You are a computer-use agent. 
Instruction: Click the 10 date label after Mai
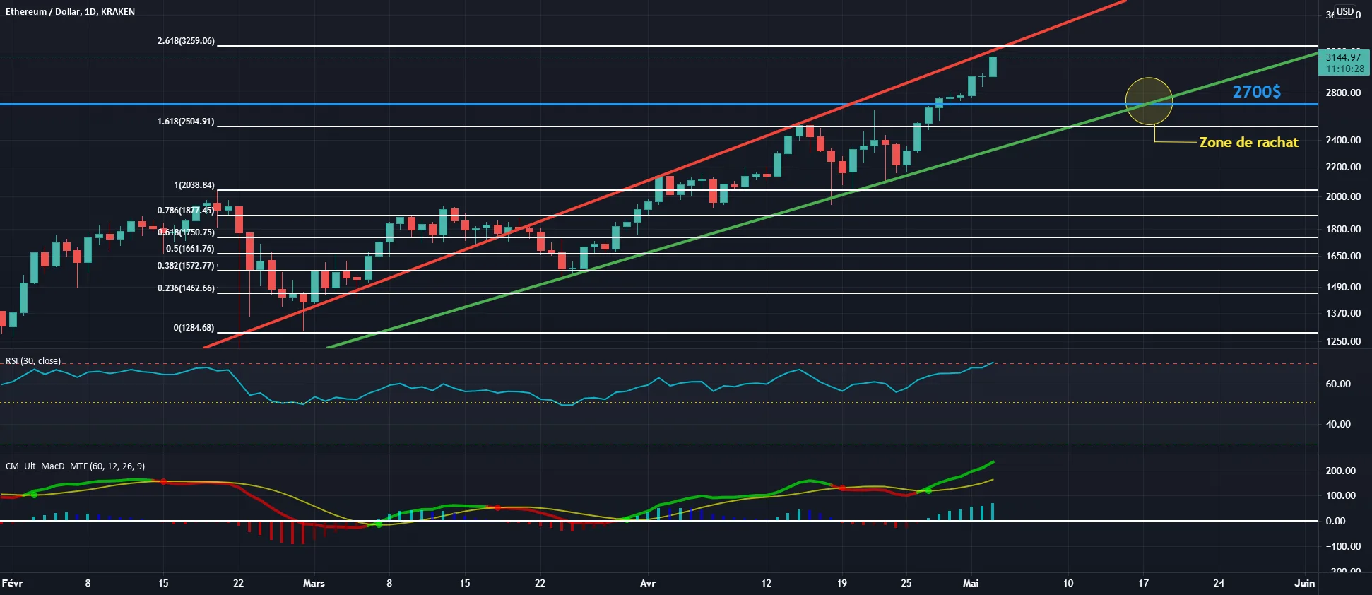point(1068,583)
